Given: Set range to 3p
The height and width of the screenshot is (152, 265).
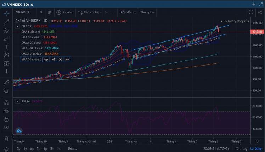Looking at the screenshot, I should click(39, 148).
